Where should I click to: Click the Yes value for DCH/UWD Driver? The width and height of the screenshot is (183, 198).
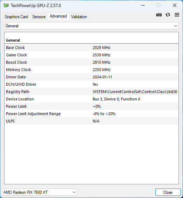click(95, 84)
